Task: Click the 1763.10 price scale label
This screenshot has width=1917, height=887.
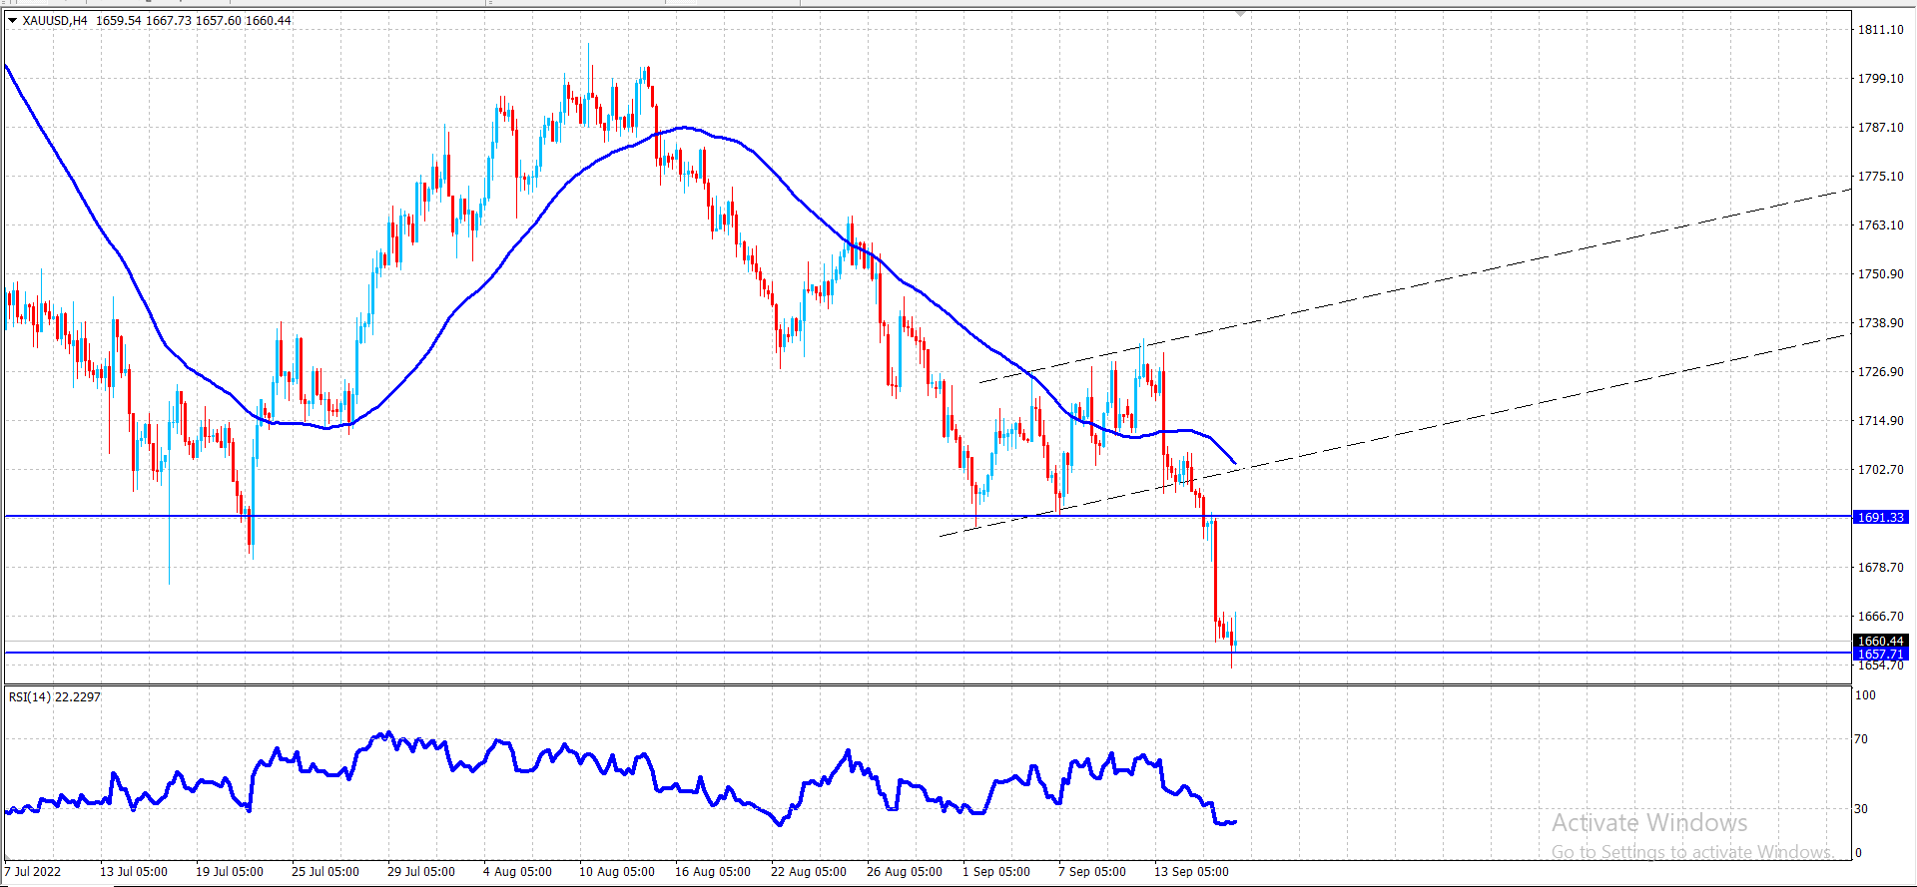Action: (1881, 225)
